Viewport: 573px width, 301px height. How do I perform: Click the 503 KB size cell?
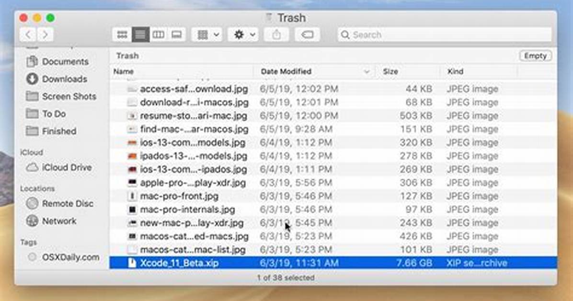click(x=416, y=116)
